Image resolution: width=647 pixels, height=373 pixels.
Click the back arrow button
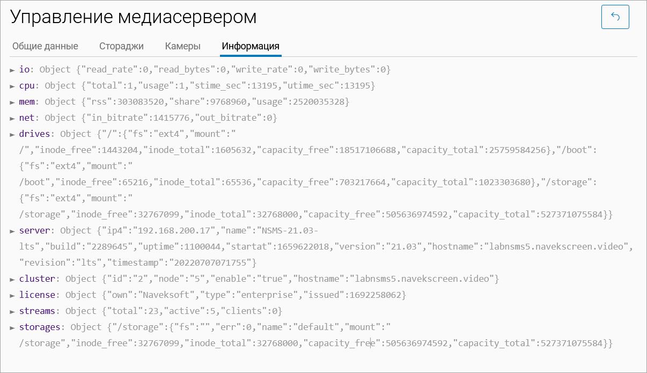pyautogui.click(x=615, y=17)
